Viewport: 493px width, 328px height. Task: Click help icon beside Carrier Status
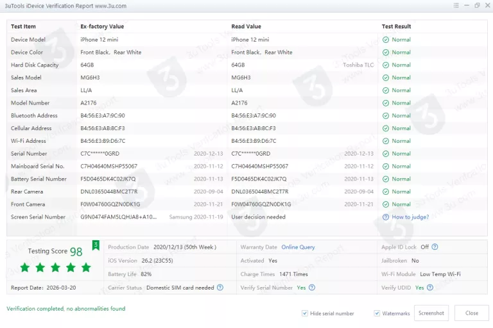[x=220, y=288]
